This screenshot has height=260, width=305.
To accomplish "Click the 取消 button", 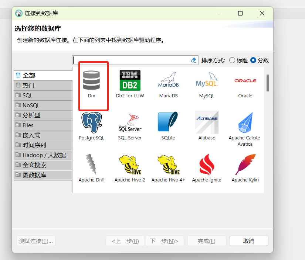I will [249, 241].
